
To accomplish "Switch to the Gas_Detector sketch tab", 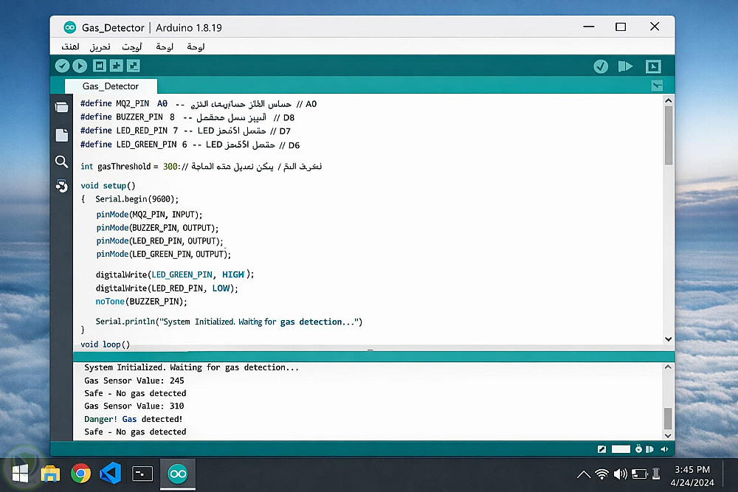I will point(111,86).
